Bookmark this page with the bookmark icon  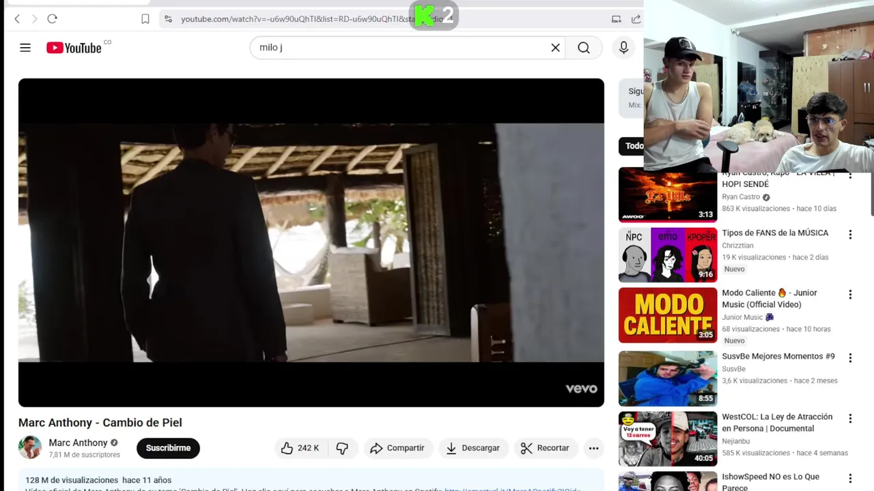(145, 19)
